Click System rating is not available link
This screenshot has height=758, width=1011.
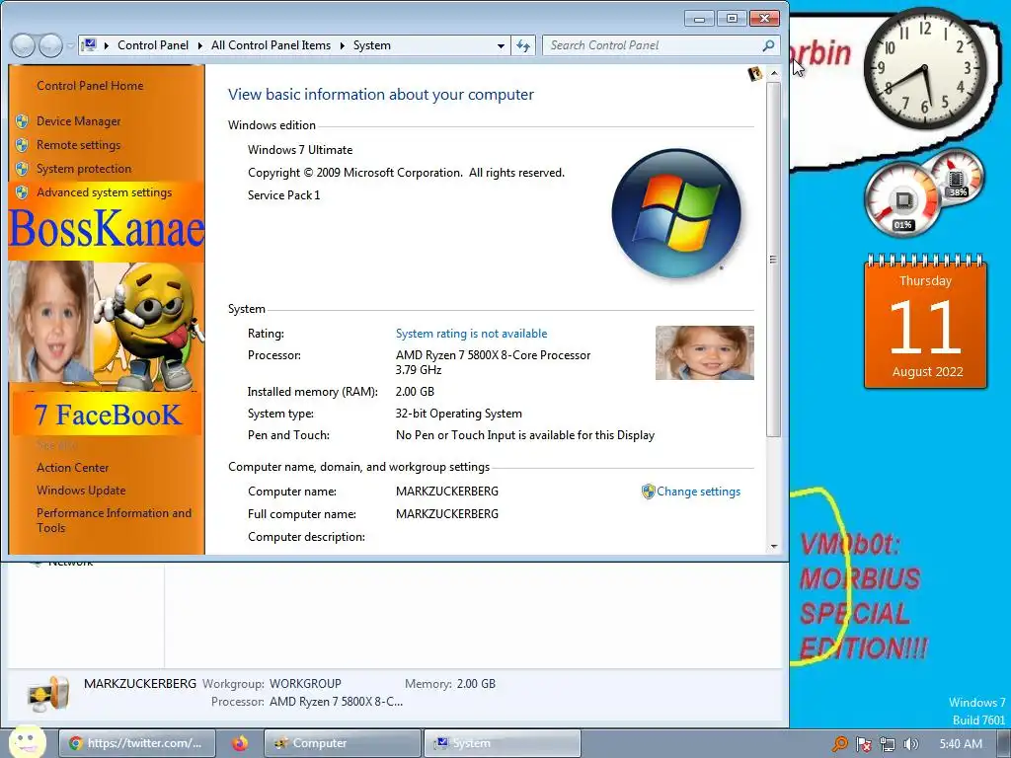pos(471,334)
